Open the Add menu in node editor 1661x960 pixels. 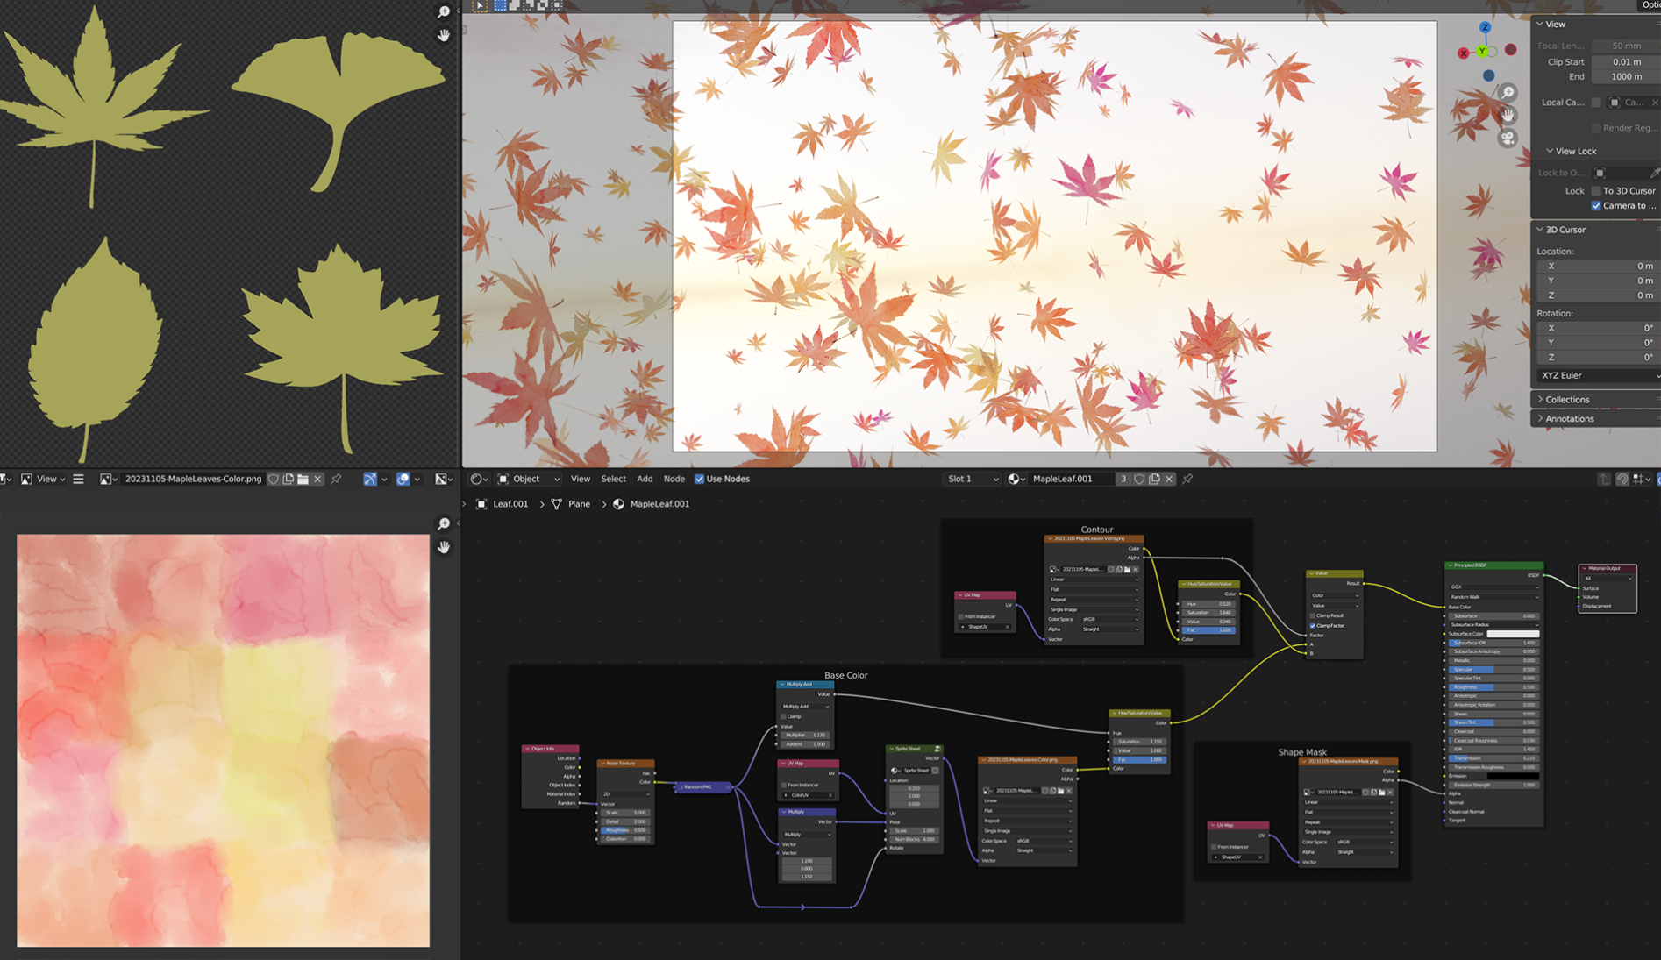(645, 479)
